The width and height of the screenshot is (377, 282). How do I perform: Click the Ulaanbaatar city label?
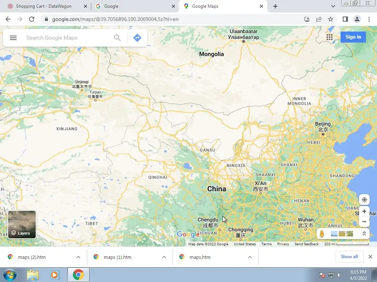[x=244, y=34]
